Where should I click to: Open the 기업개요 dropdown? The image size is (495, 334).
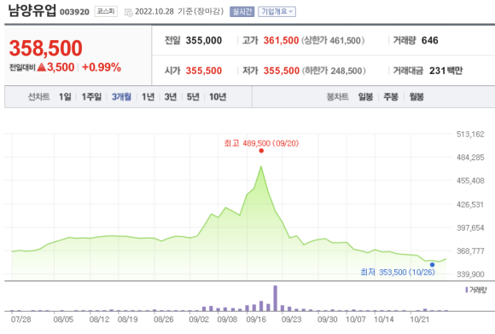(277, 12)
